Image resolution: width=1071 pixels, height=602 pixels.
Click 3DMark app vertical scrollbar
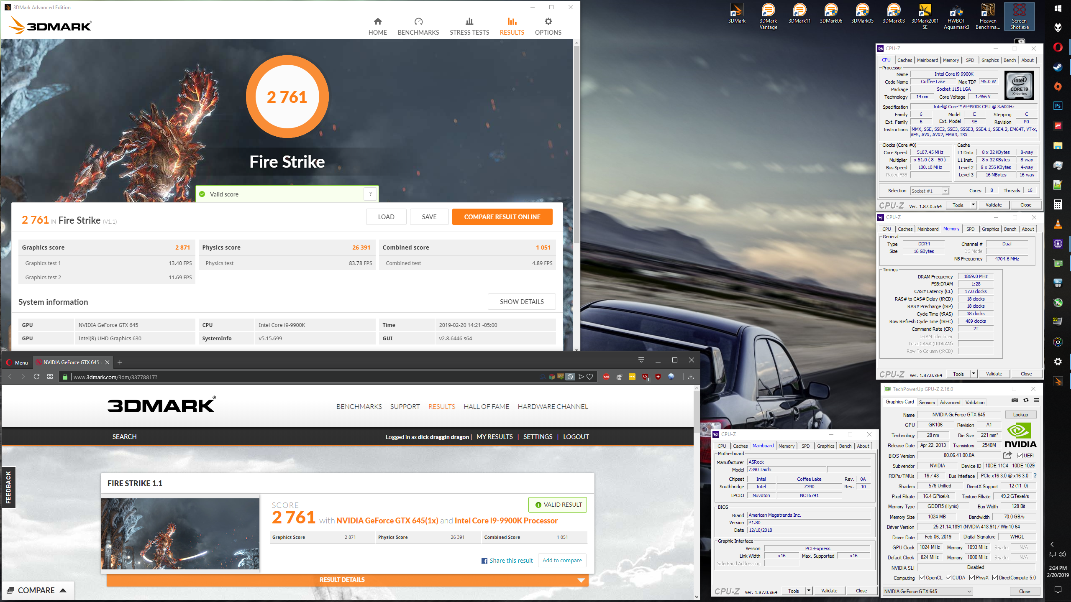click(576, 144)
